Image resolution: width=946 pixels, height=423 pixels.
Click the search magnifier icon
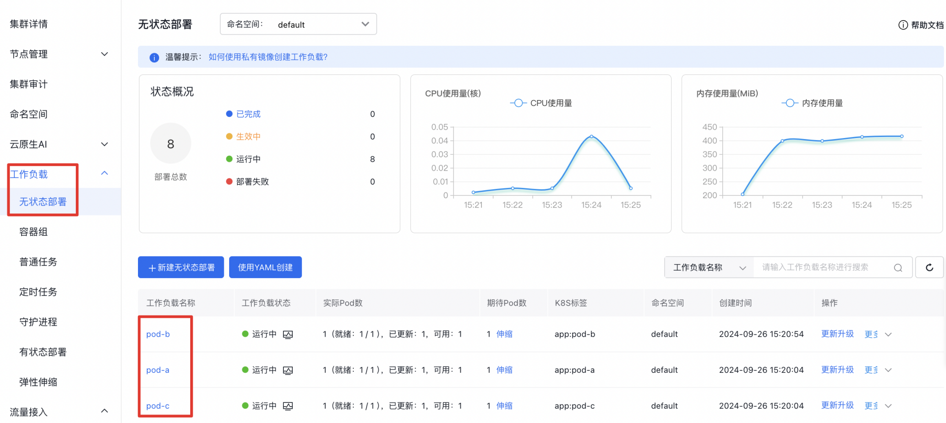pyautogui.click(x=898, y=268)
